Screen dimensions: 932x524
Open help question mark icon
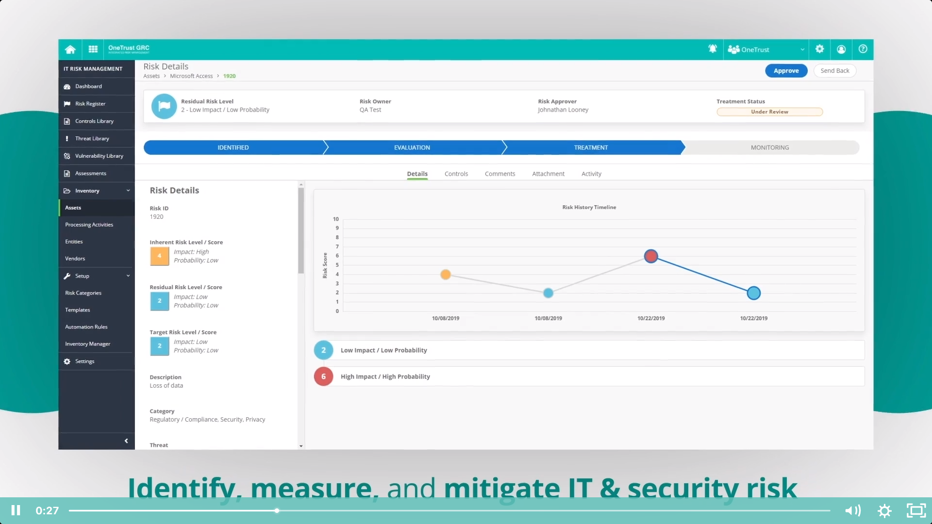[863, 49]
